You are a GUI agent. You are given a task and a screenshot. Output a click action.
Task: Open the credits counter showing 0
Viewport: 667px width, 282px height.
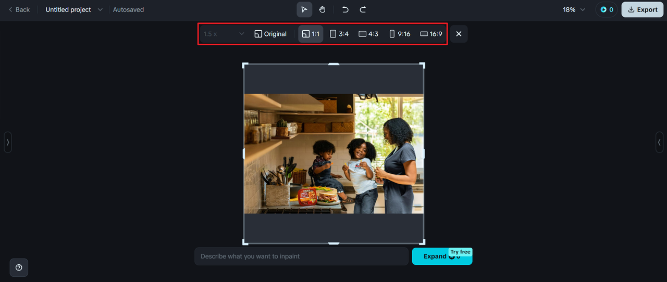click(607, 9)
